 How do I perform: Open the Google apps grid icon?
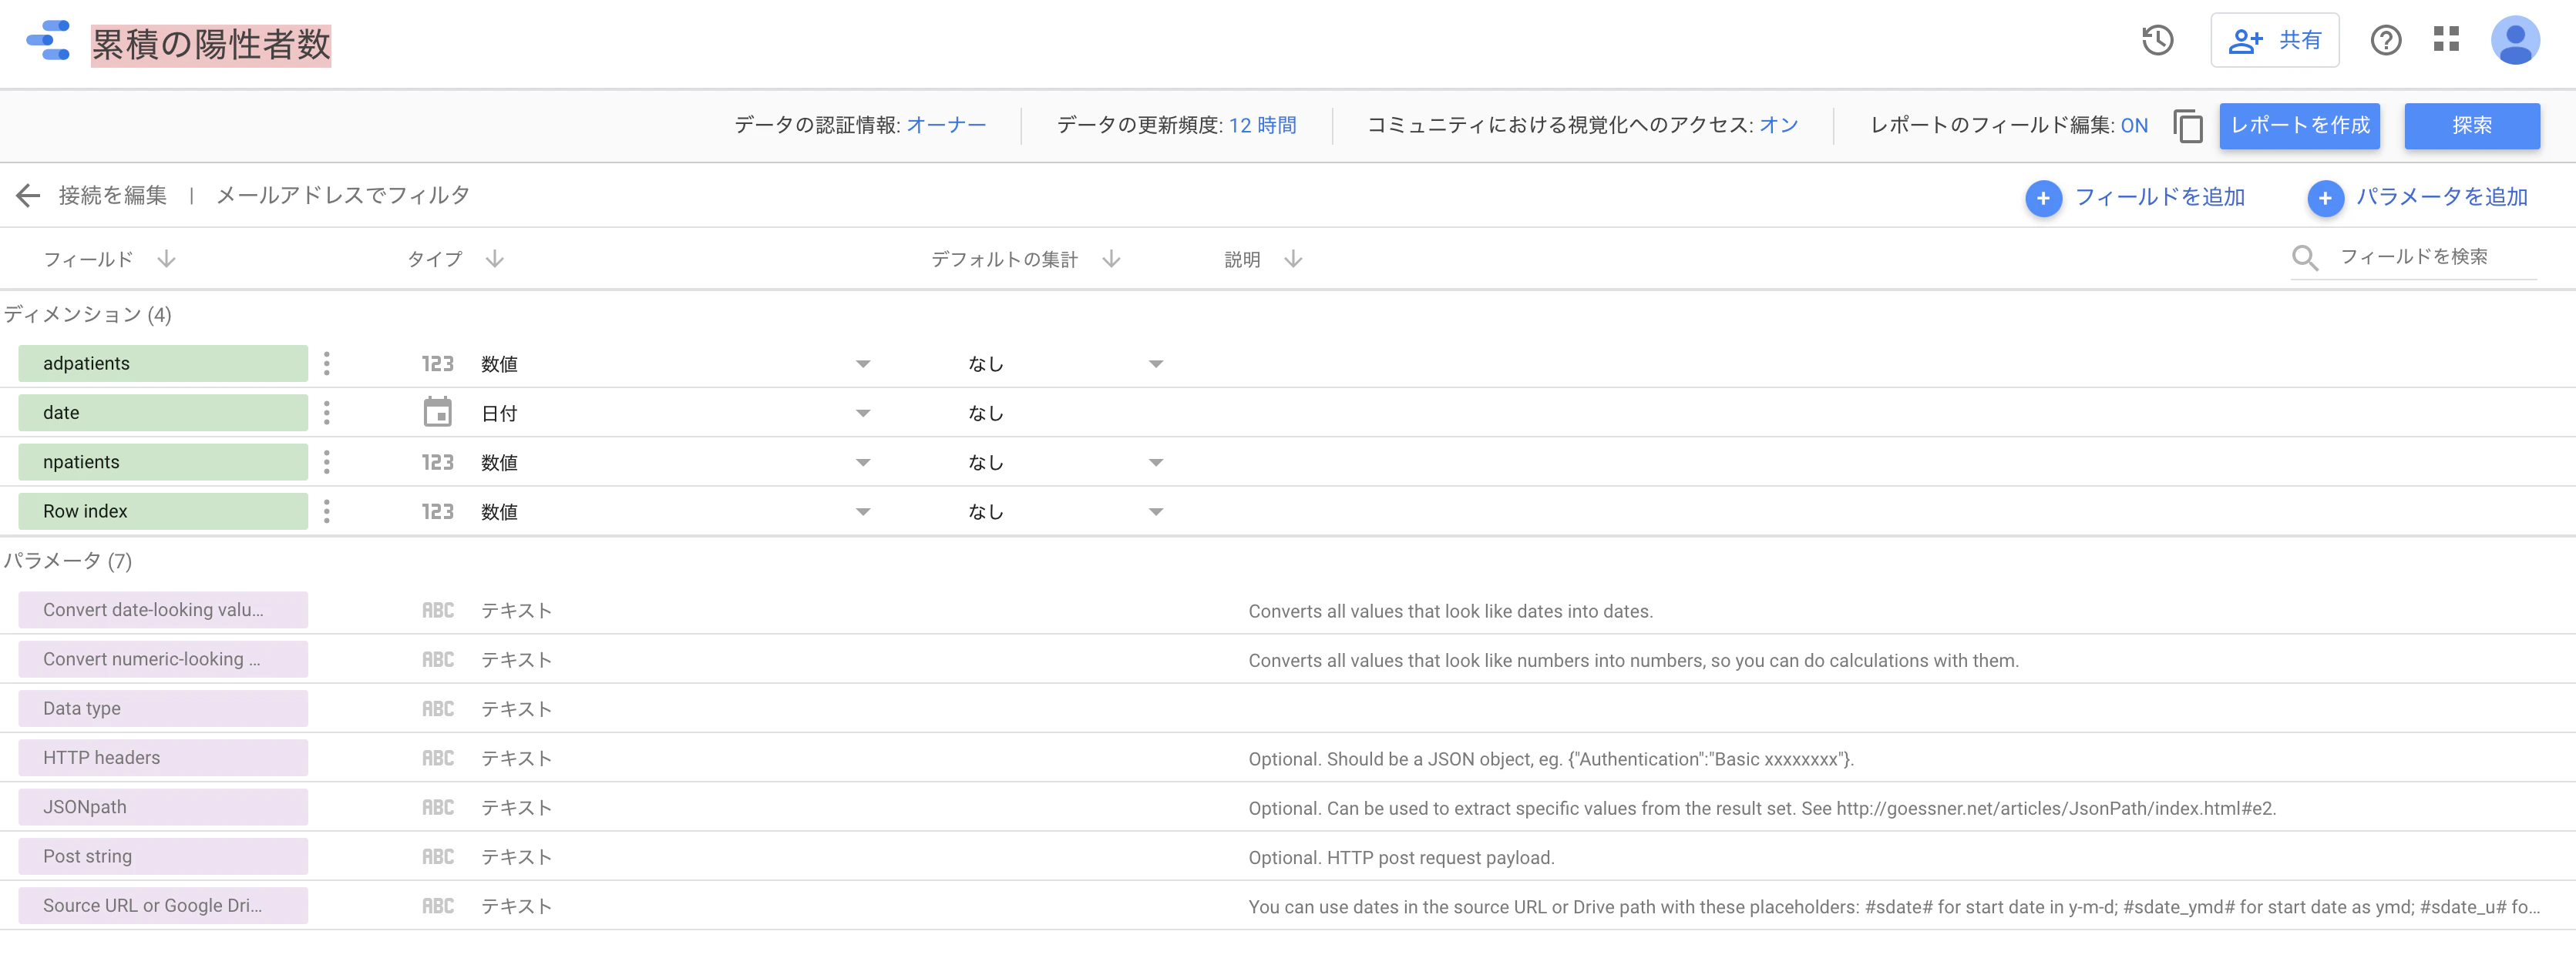tap(2446, 39)
